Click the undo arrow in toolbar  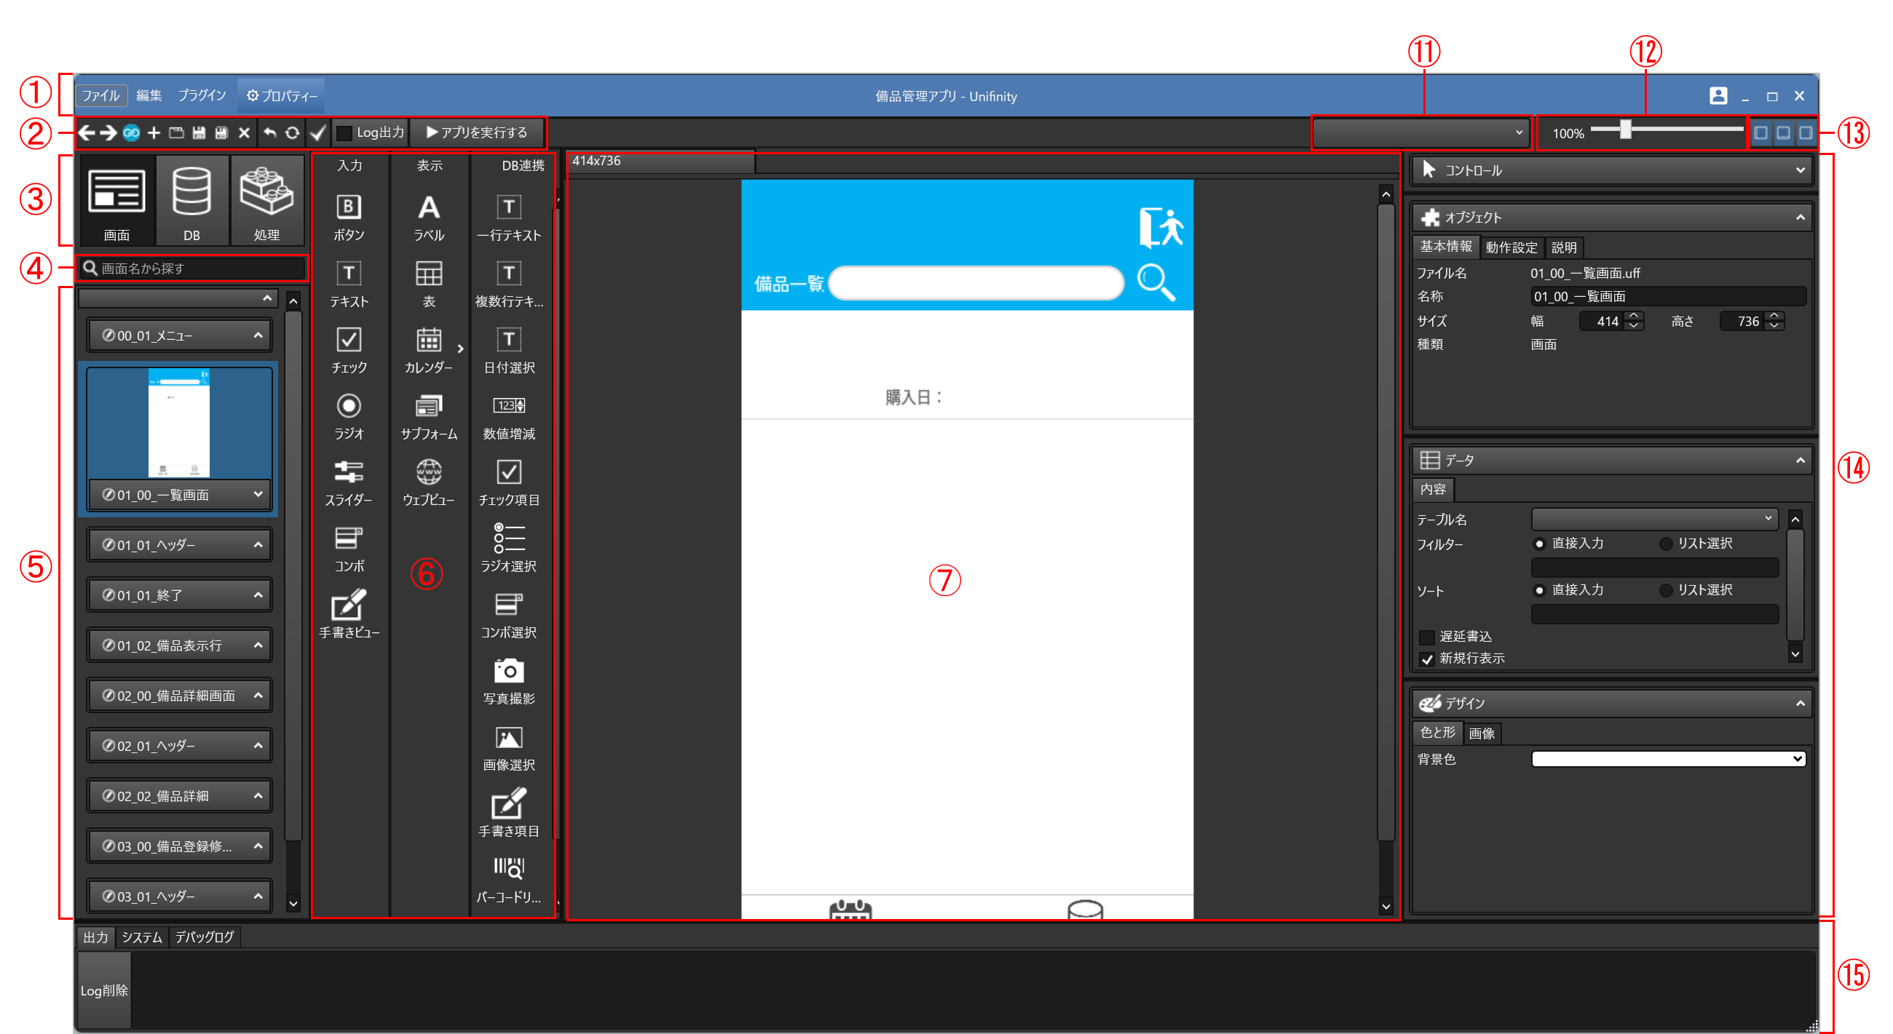269,132
